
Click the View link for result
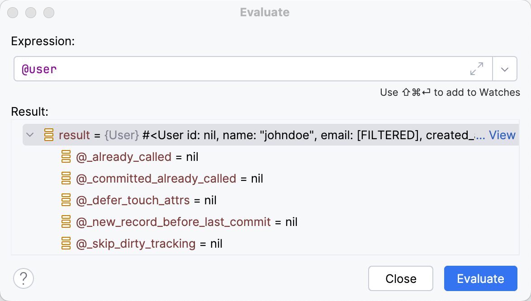coord(502,135)
